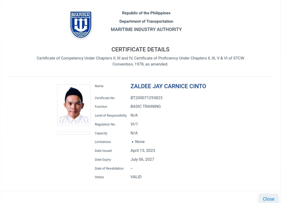Click certificate number BT200071293823

(146, 98)
